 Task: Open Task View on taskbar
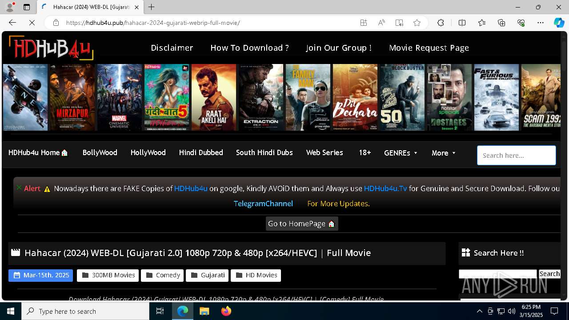pos(160,311)
